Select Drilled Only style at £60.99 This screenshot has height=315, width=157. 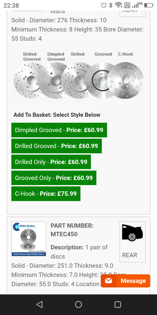[x=51, y=162]
